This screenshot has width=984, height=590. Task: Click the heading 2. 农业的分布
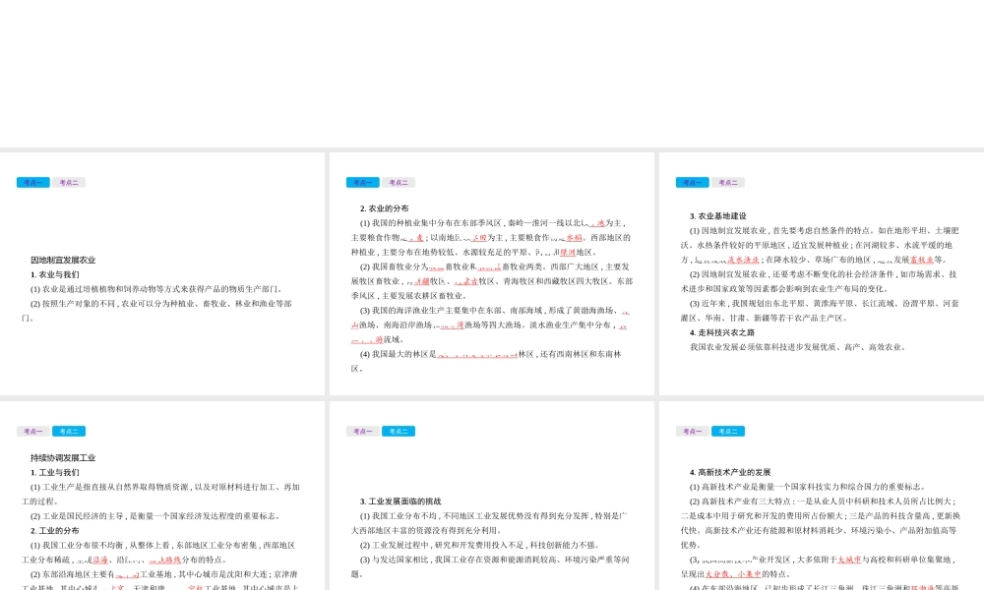tap(384, 208)
